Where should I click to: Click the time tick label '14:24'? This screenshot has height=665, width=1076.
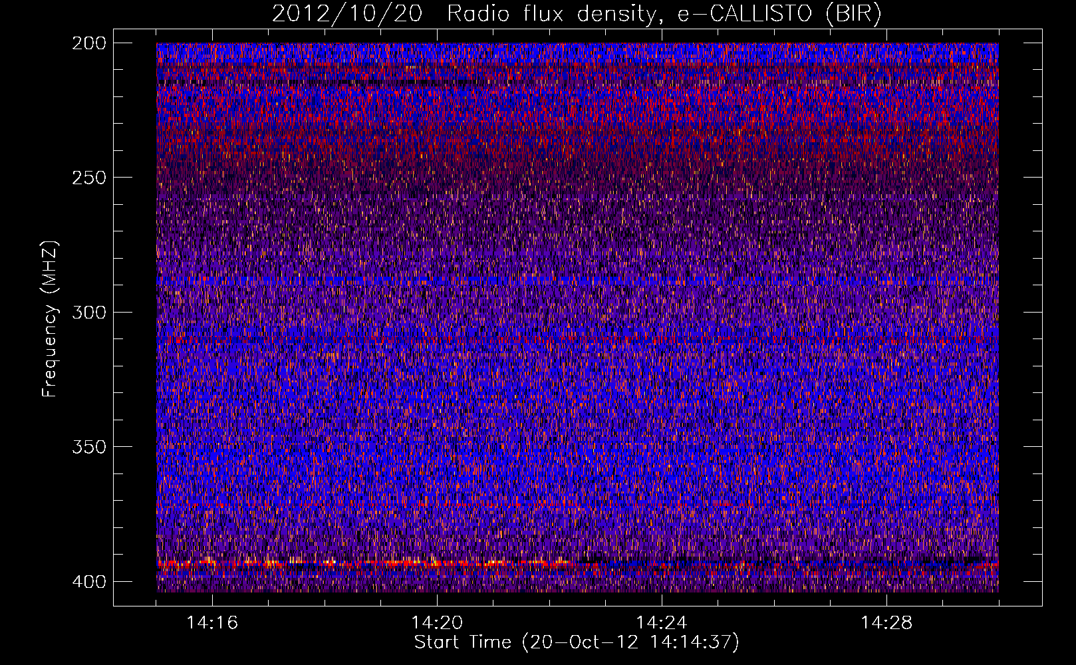pyautogui.click(x=662, y=623)
